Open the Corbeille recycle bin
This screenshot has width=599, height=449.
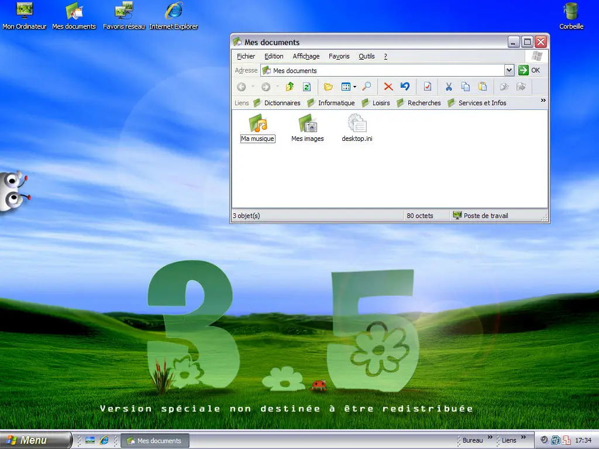[x=572, y=16]
